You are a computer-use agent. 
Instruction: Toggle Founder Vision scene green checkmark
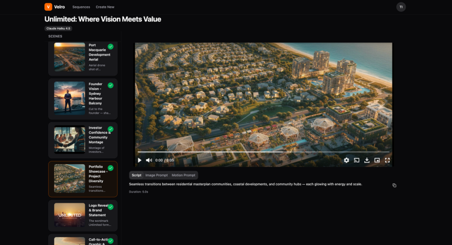point(111,85)
